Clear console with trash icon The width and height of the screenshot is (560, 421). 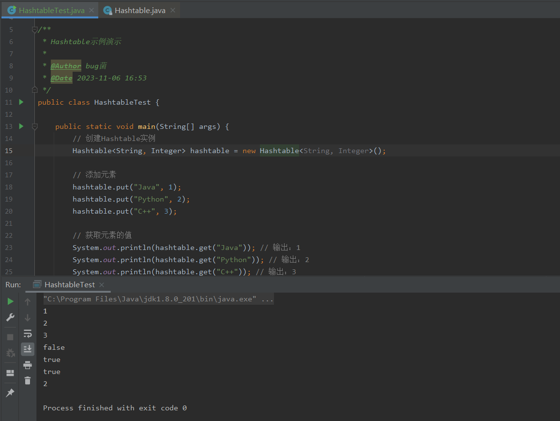tap(28, 381)
